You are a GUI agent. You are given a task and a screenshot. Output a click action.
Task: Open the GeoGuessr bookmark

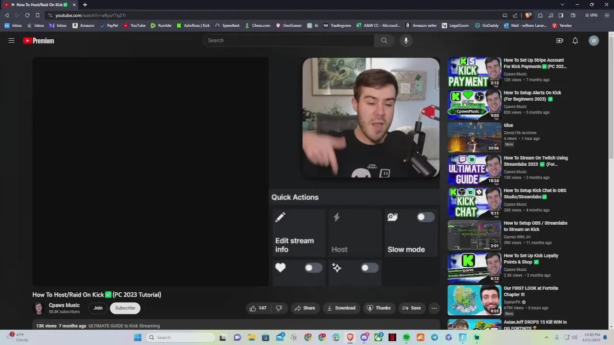coord(289,25)
